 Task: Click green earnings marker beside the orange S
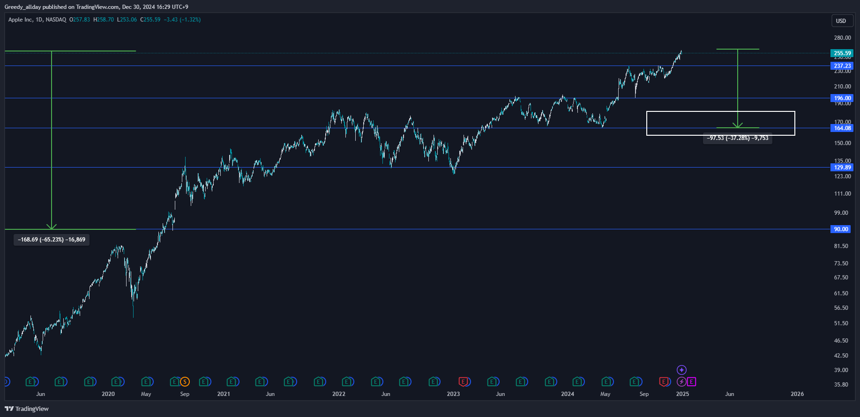click(174, 382)
